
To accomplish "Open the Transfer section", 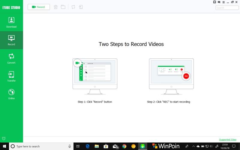I will 11,76.
